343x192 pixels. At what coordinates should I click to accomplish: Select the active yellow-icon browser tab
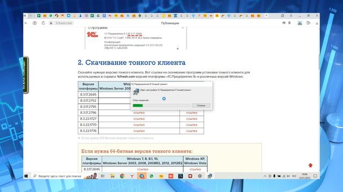(217, 15)
